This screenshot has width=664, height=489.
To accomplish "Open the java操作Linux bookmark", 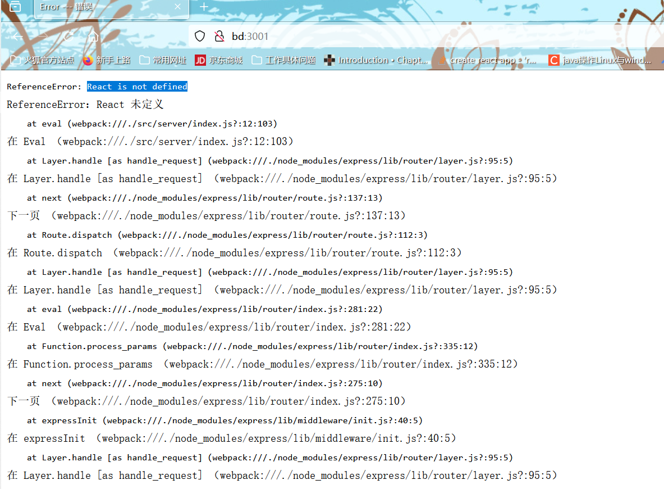I will [599, 60].
